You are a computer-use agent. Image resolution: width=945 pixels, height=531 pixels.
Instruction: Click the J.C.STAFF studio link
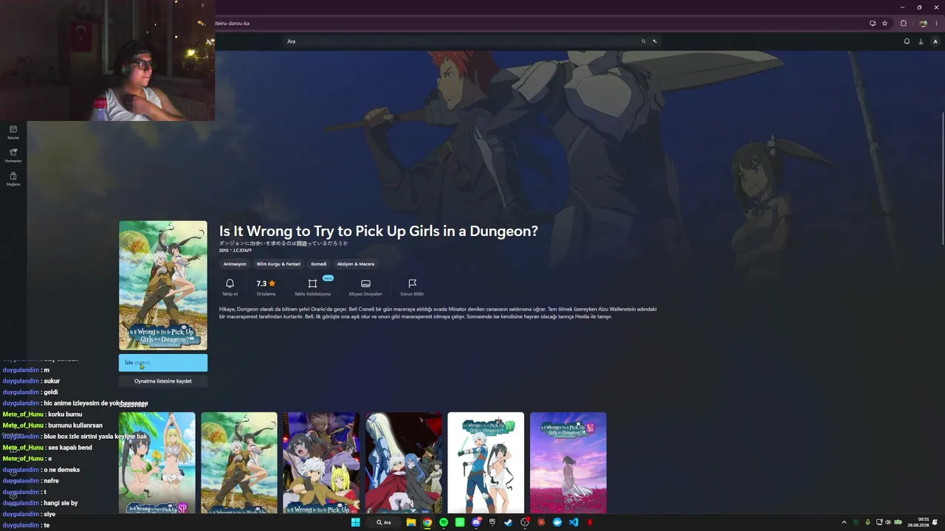tap(242, 251)
